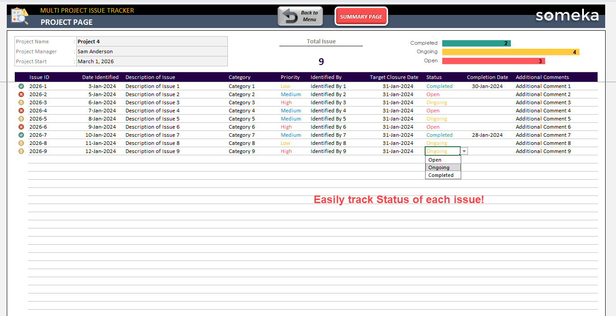
Task: Click the yellow Ongoing progress bar
Action: 510,52
